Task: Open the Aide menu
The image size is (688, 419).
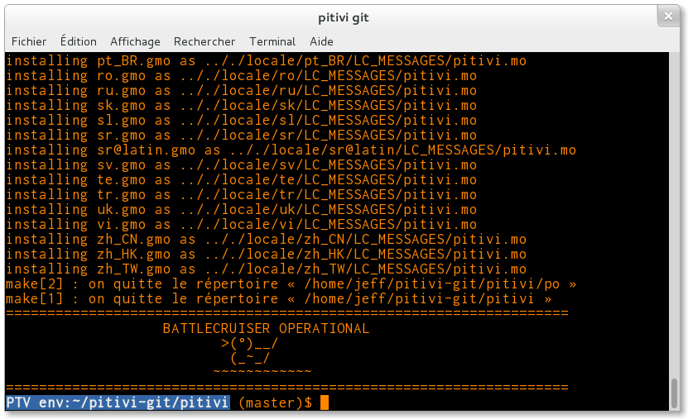Action: pos(321,41)
